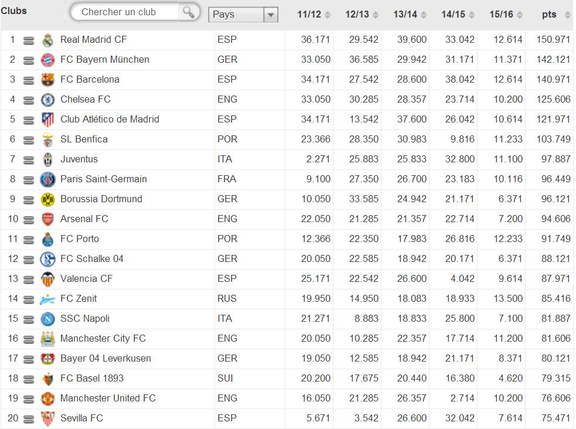
Task: Sort by the pts total column
Action: [x=556, y=14]
